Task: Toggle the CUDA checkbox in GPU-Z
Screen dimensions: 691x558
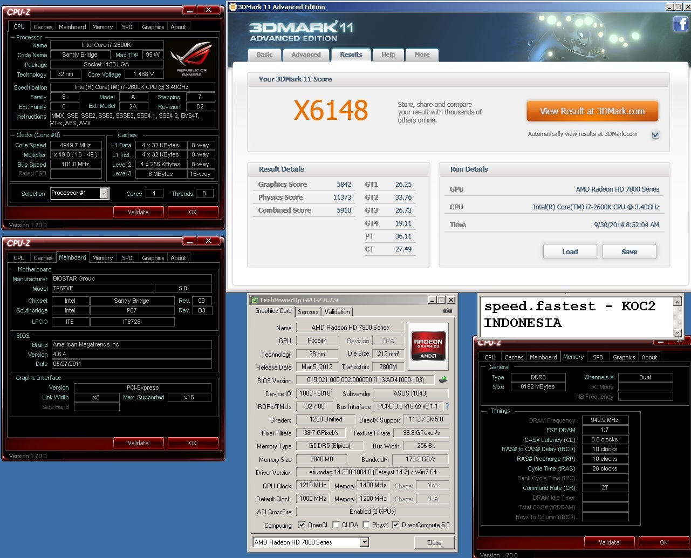Action: [x=336, y=525]
